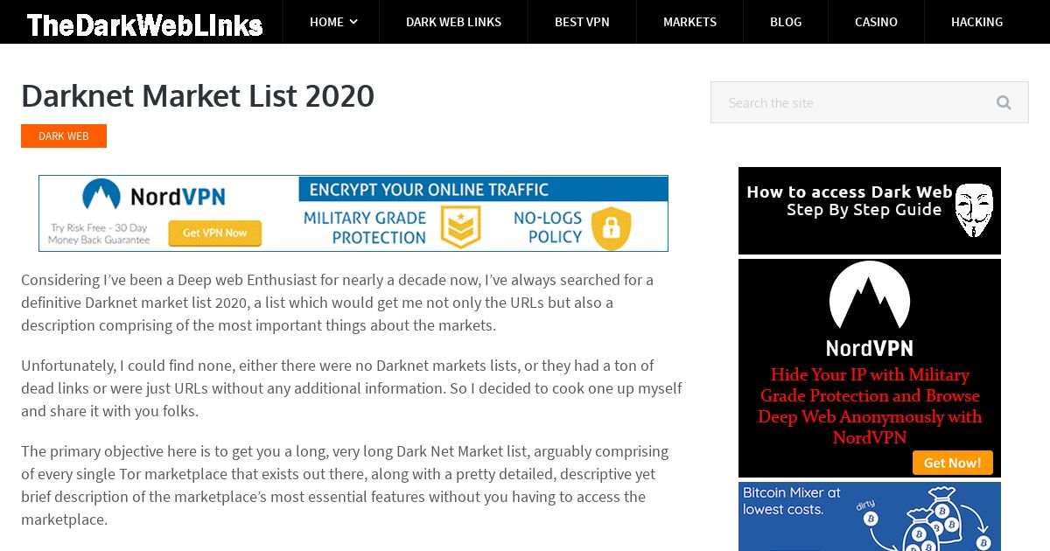
Task: Open the BEST VPN menu item
Action: click(x=582, y=22)
